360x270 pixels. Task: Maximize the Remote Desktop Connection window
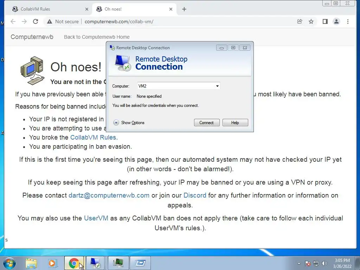(x=233, y=48)
